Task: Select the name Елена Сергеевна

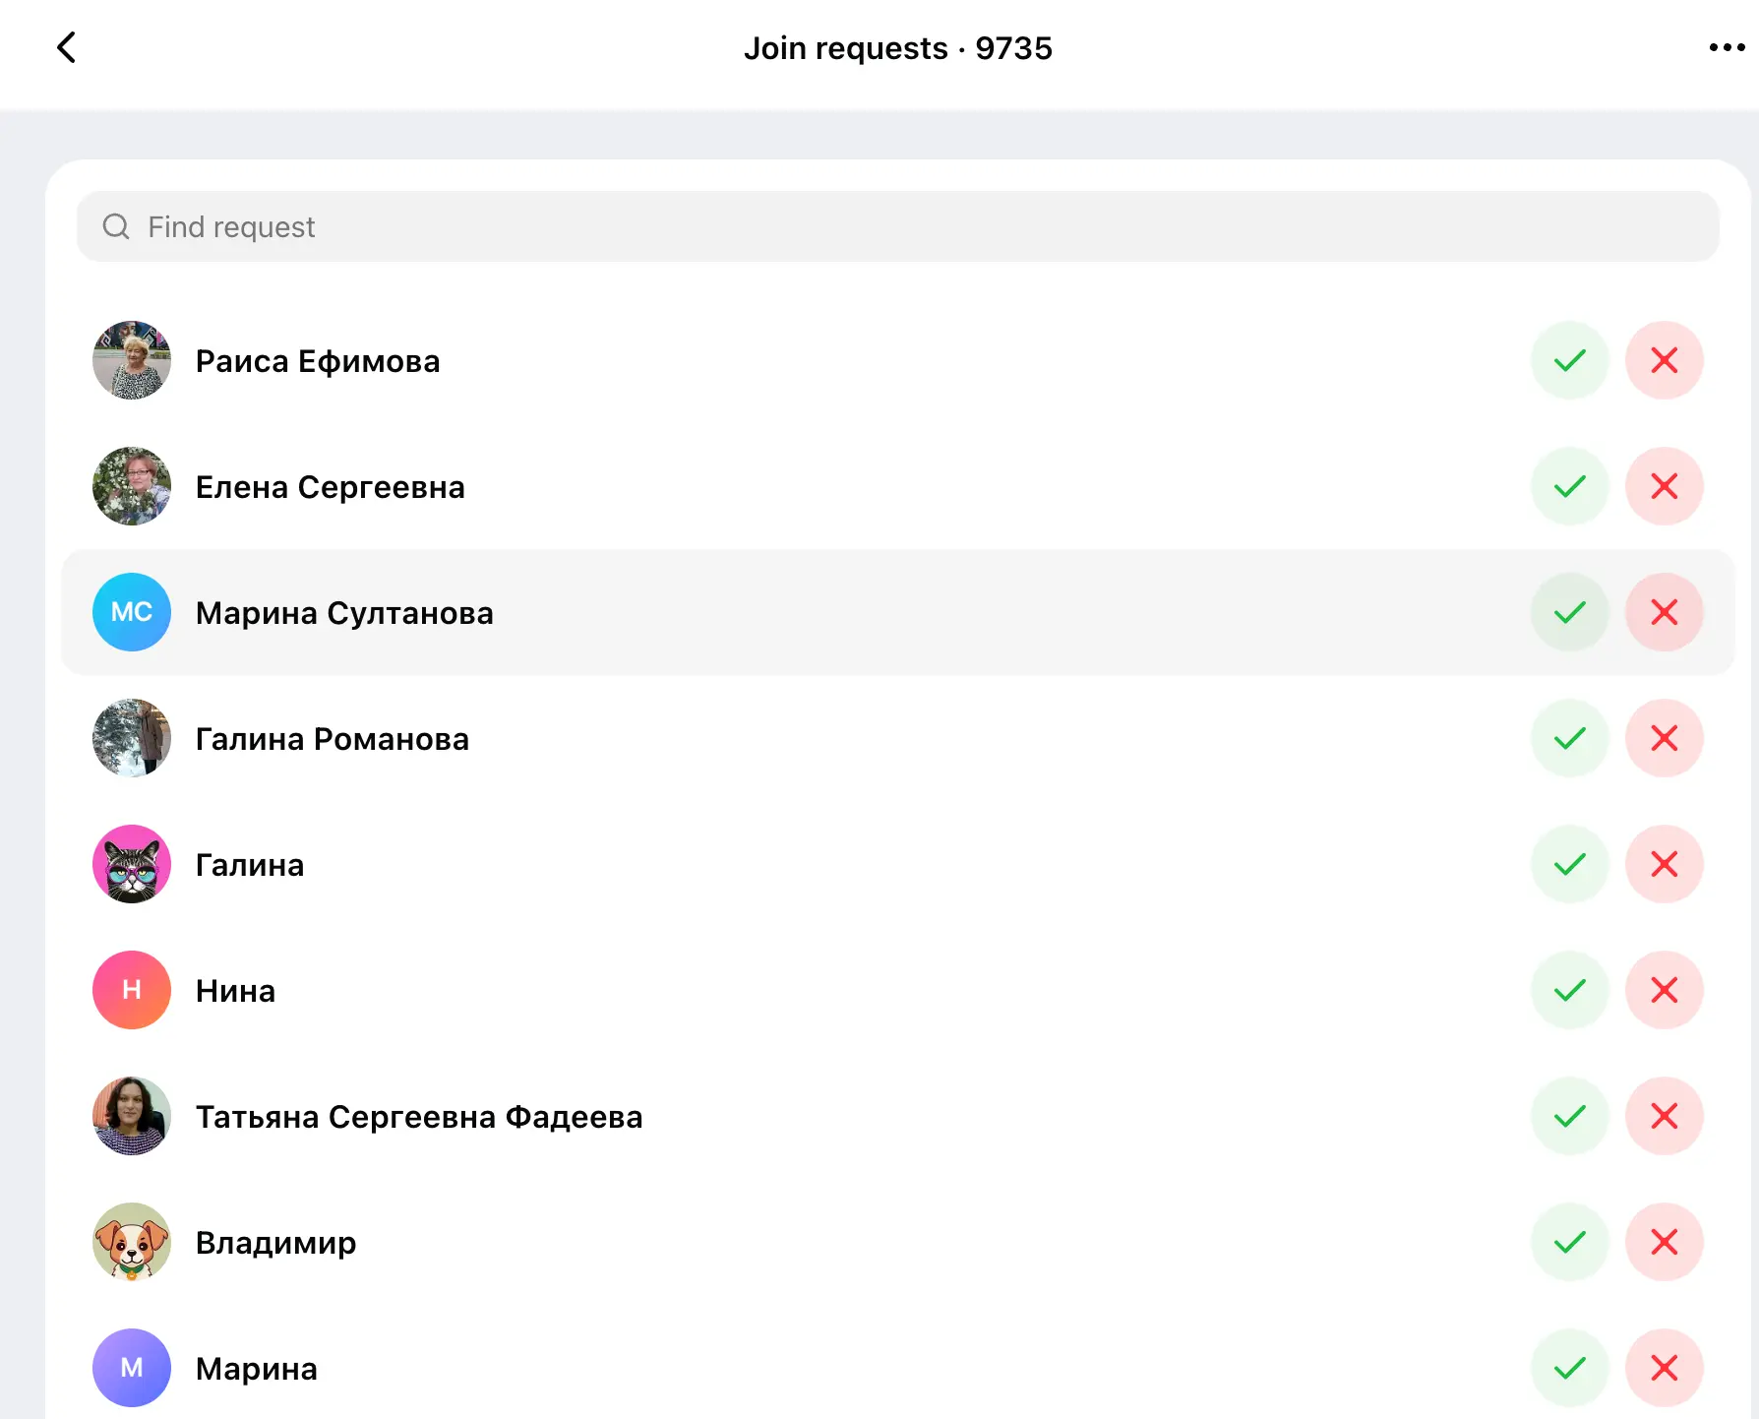Action: point(331,487)
